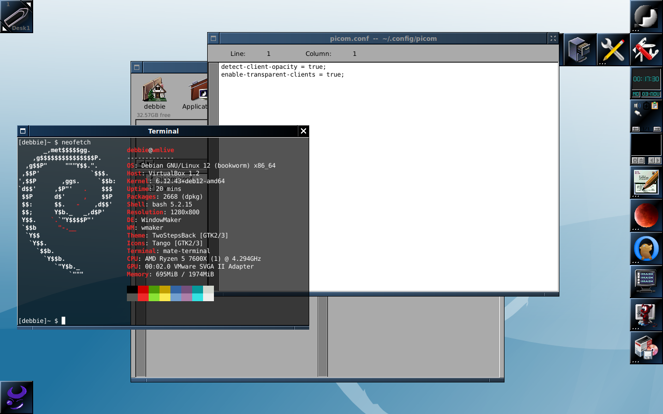
Task: Click the 'Shell: bash 5.2.15' line
Action: click(160, 204)
